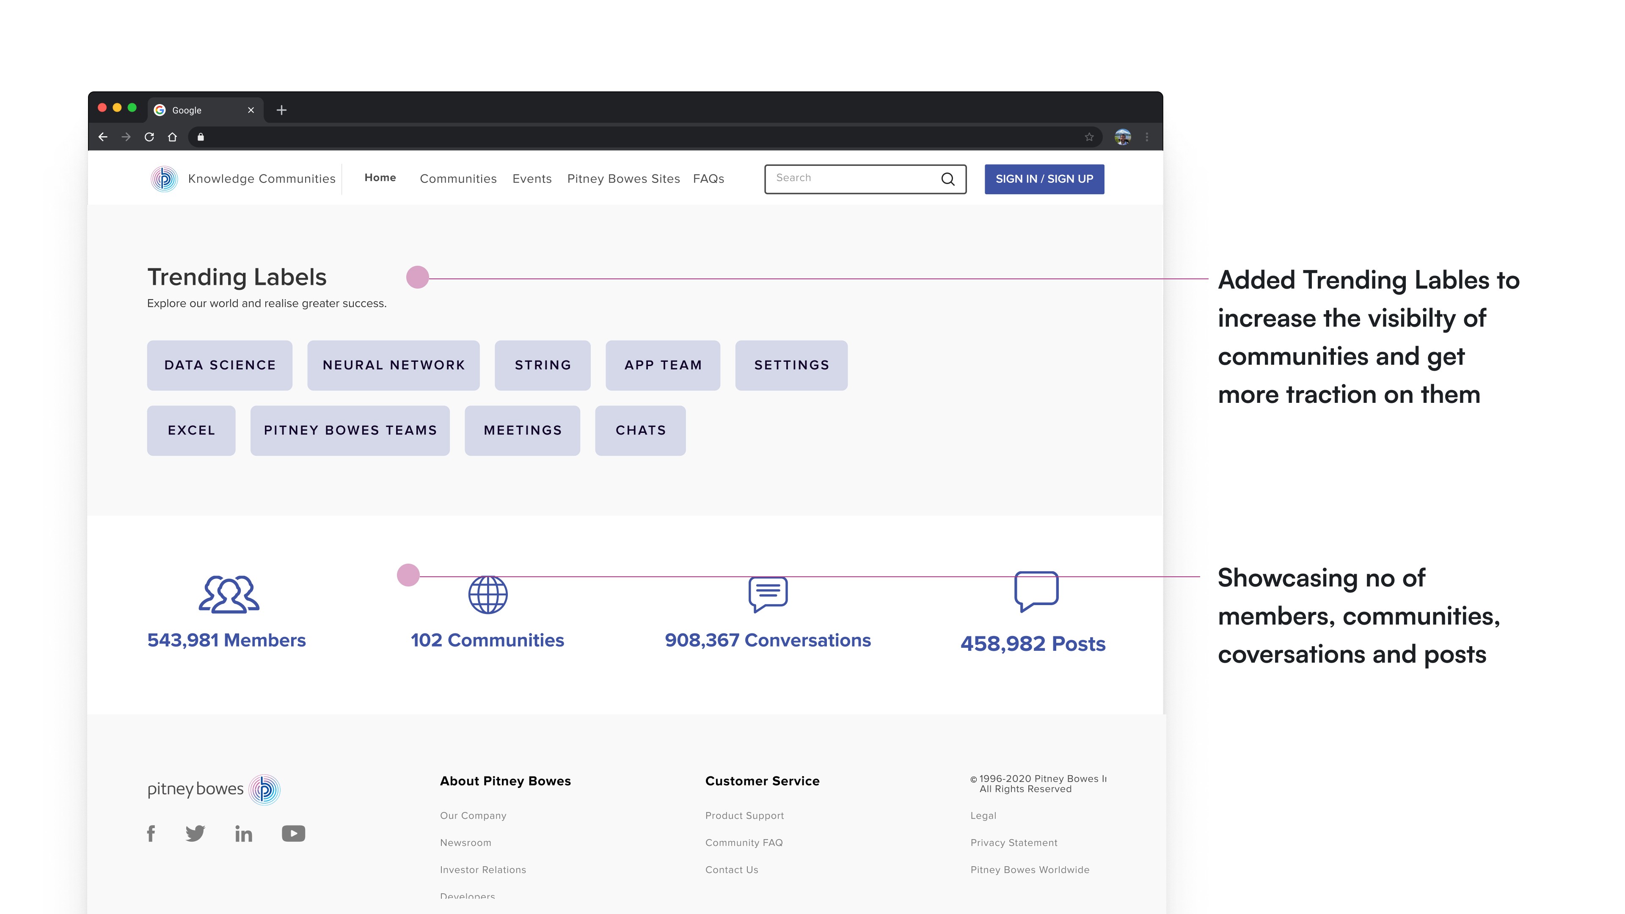The image size is (1625, 914).
Task: Click the bookmark star icon
Action: (1089, 137)
